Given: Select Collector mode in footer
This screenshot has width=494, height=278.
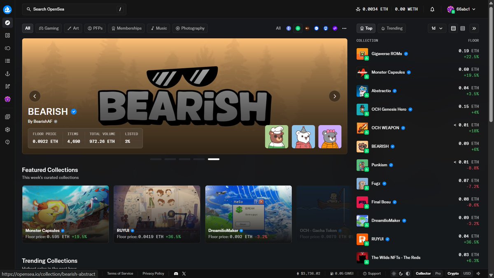Looking at the screenshot, I should [423, 273].
